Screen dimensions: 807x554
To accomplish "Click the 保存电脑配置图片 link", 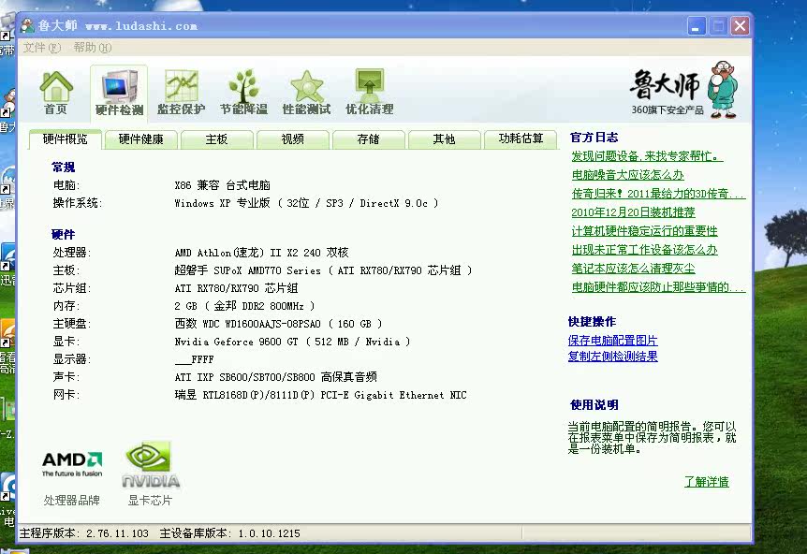I will [612, 341].
